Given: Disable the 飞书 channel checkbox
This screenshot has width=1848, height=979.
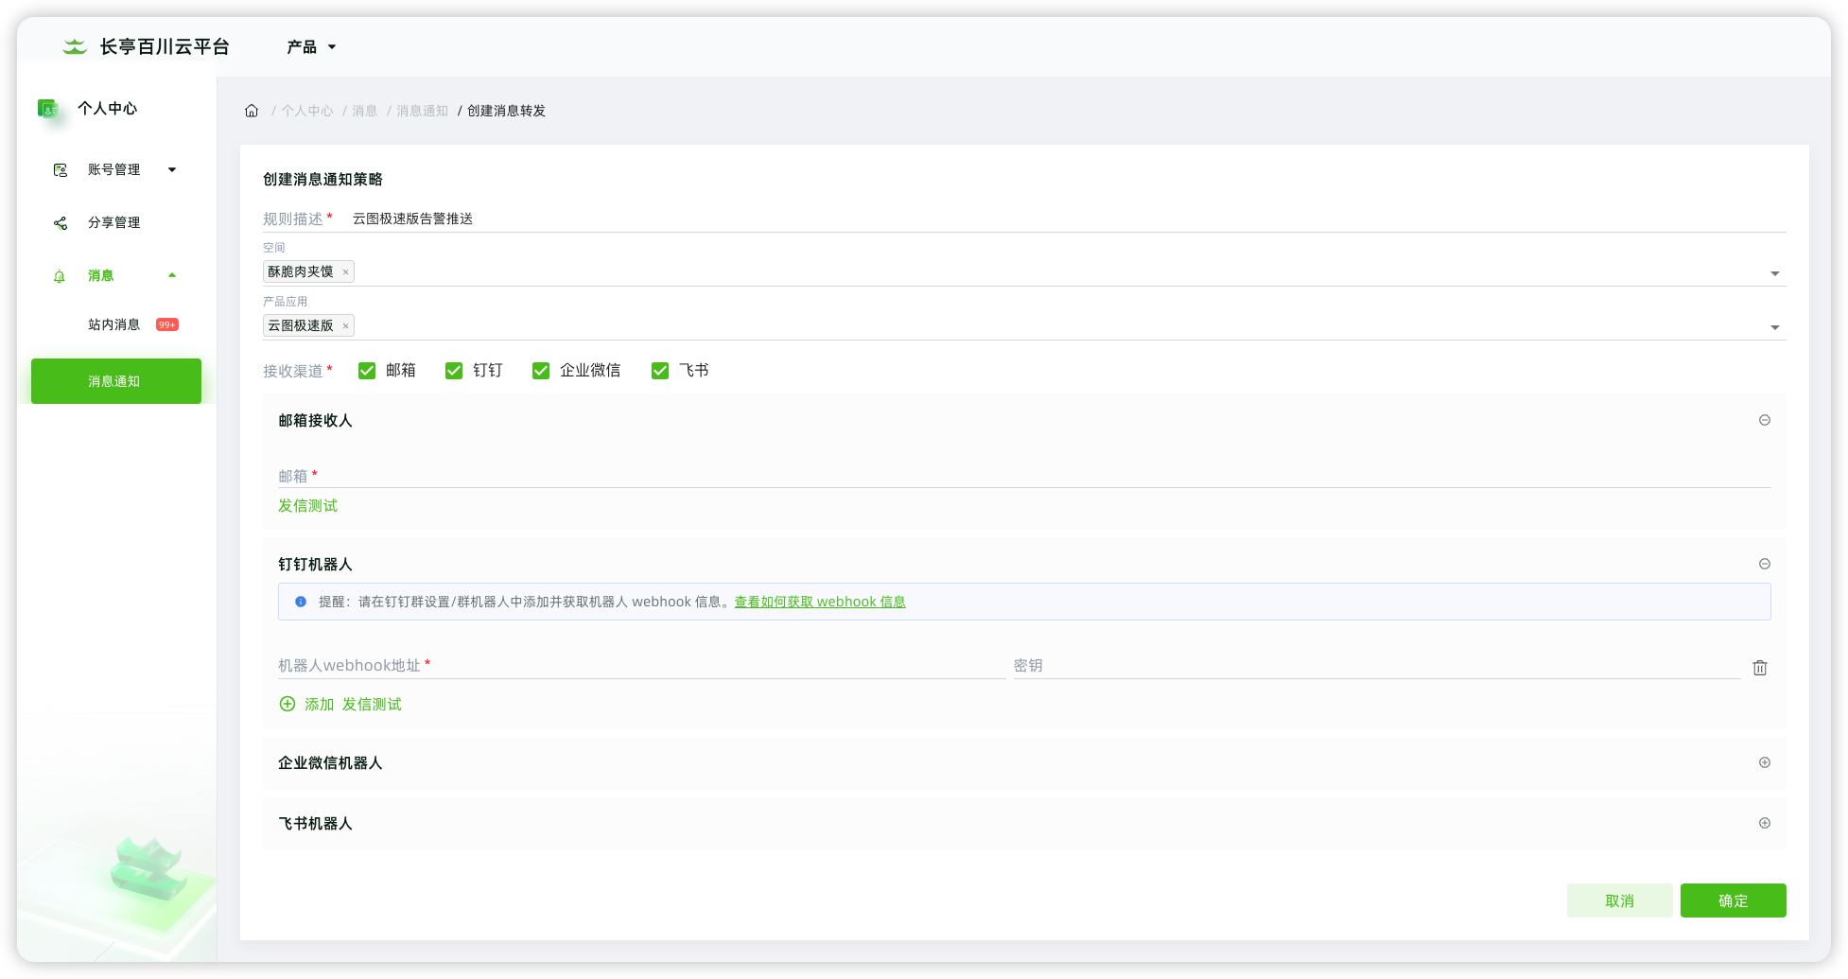Looking at the screenshot, I should (660, 371).
